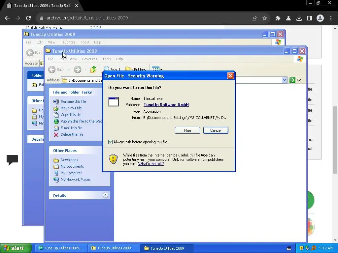The image size is (338, 253).
Task: Click the E-mail this file envelope icon
Action: pos(56,128)
